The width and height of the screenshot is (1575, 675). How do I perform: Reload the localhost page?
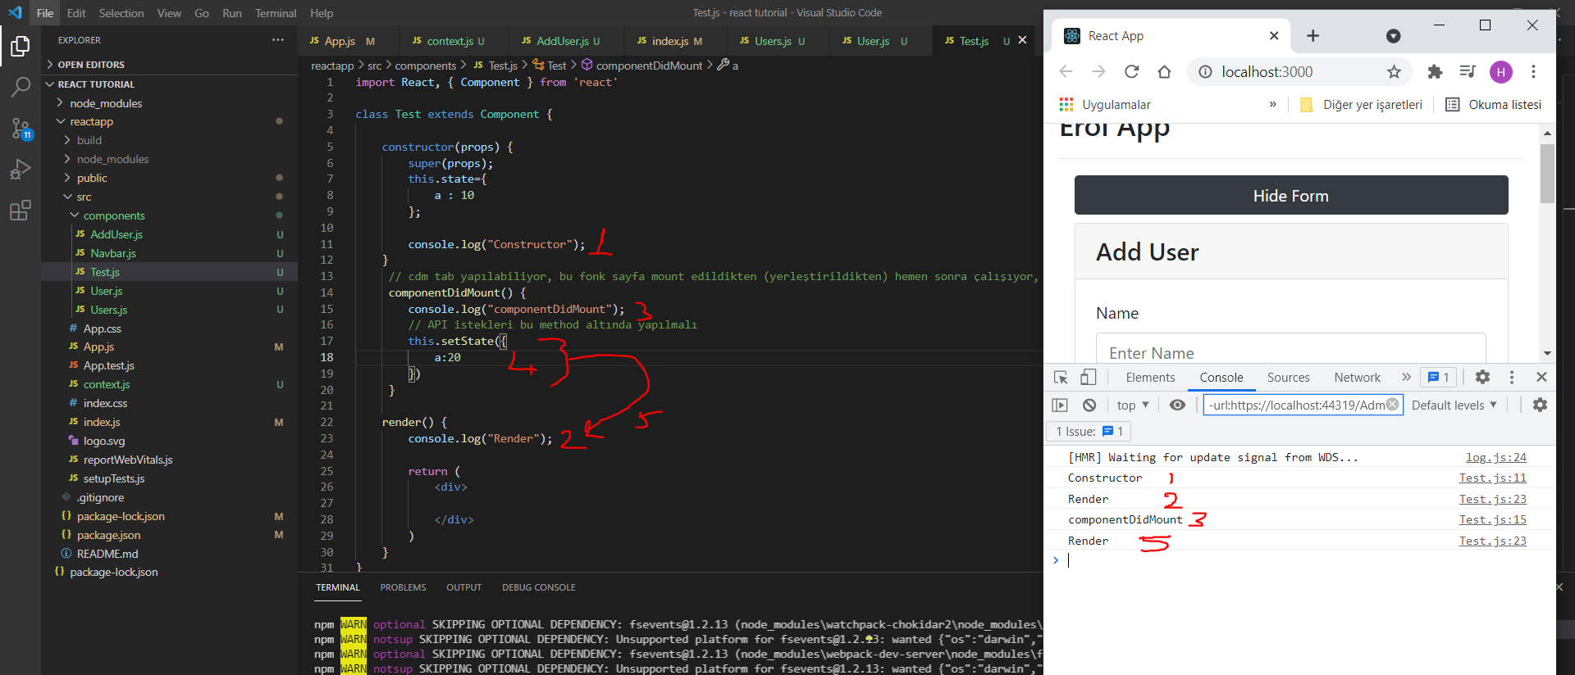point(1132,72)
